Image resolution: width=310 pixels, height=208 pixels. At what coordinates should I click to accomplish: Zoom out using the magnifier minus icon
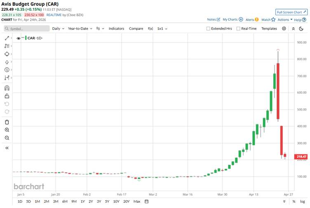[x=7, y=138]
